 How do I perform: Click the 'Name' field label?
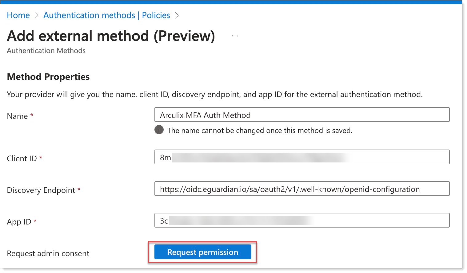[x=17, y=116]
